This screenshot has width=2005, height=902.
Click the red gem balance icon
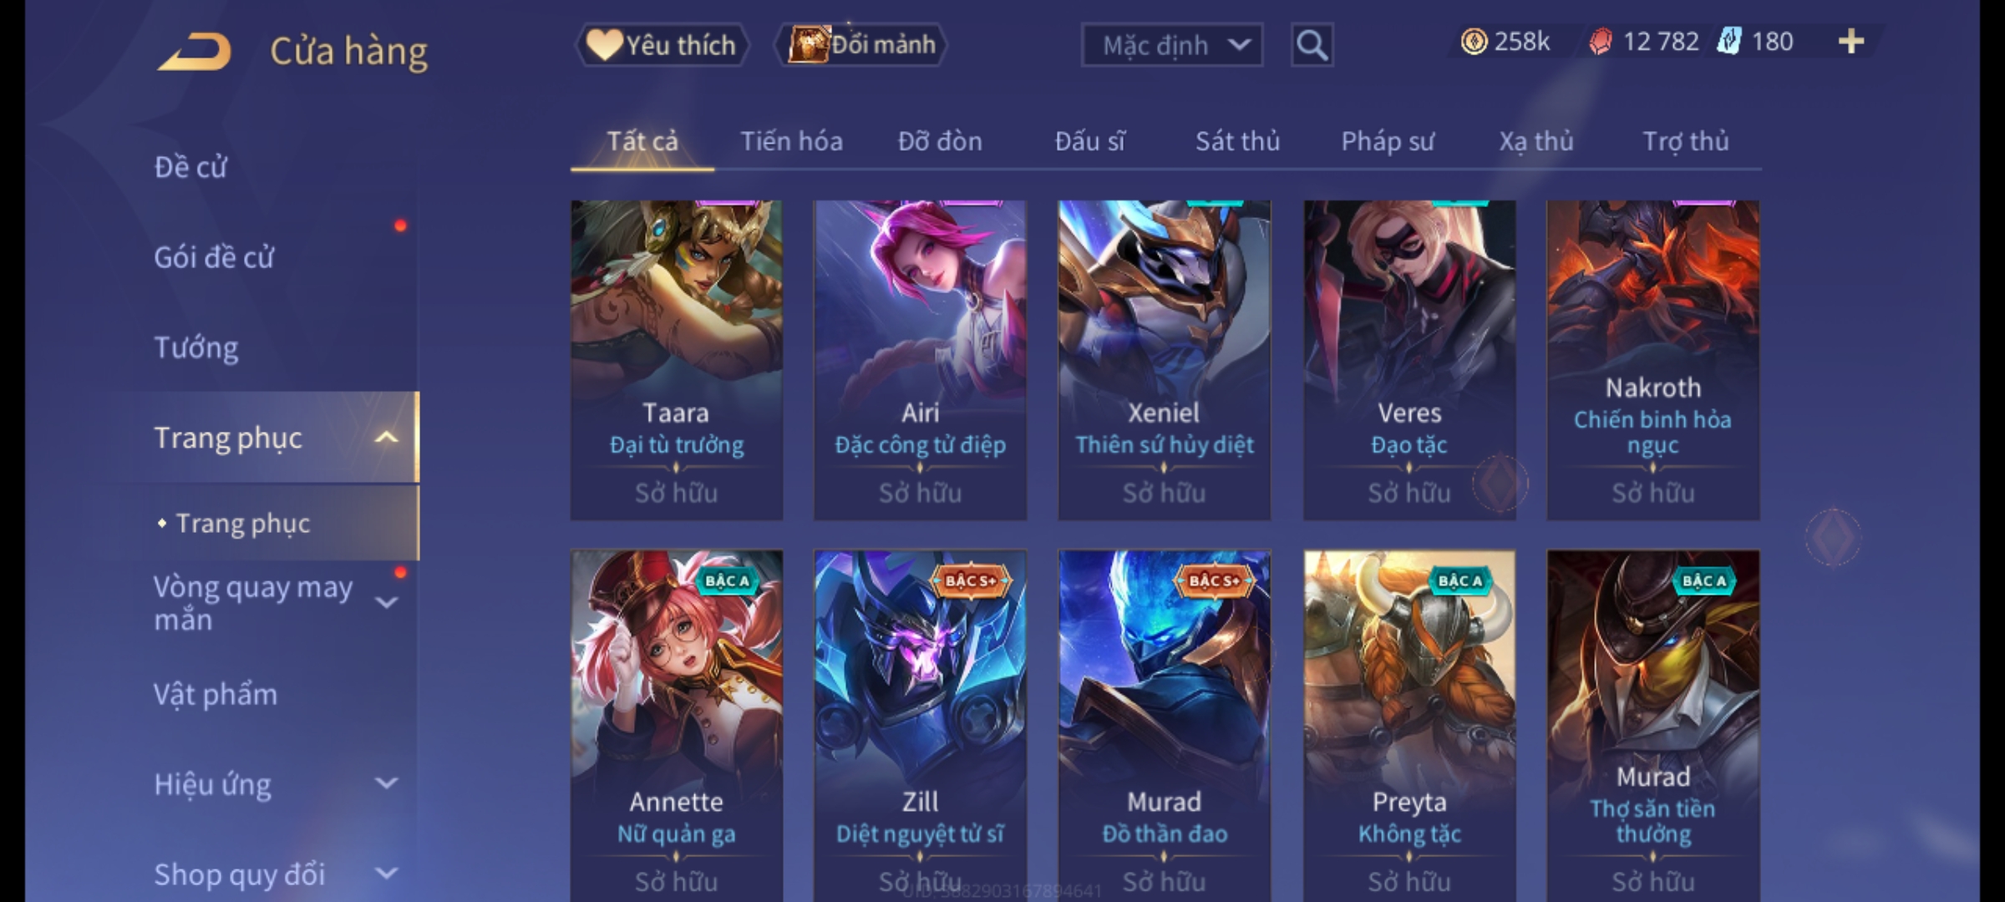[1600, 42]
